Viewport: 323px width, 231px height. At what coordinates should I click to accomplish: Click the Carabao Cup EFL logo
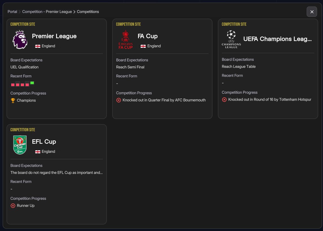[20, 145]
